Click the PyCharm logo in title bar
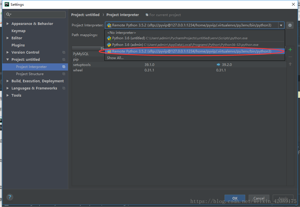This screenshot has height=207, width=300. coord(7,4)
